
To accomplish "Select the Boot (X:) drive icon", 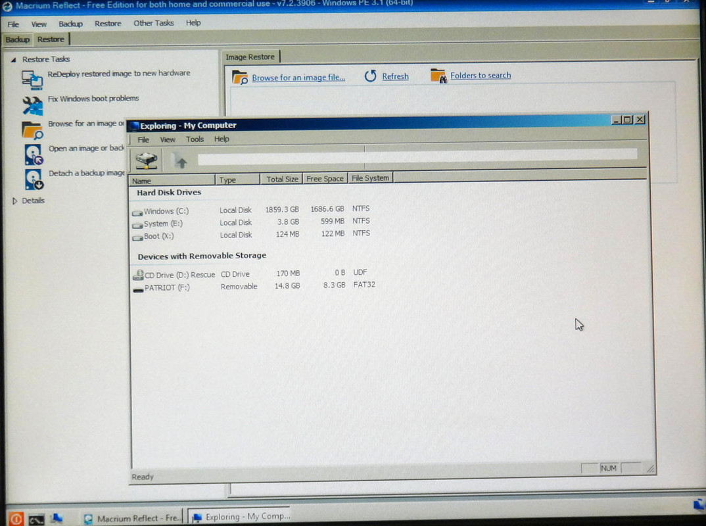I will pyautogui.click(x=137, y=237).
